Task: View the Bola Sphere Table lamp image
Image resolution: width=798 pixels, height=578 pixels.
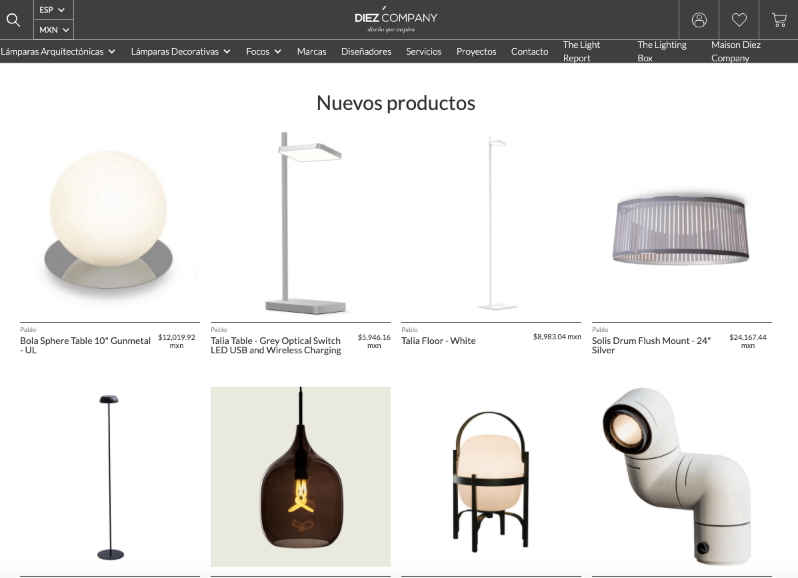Action: [110, 223]
